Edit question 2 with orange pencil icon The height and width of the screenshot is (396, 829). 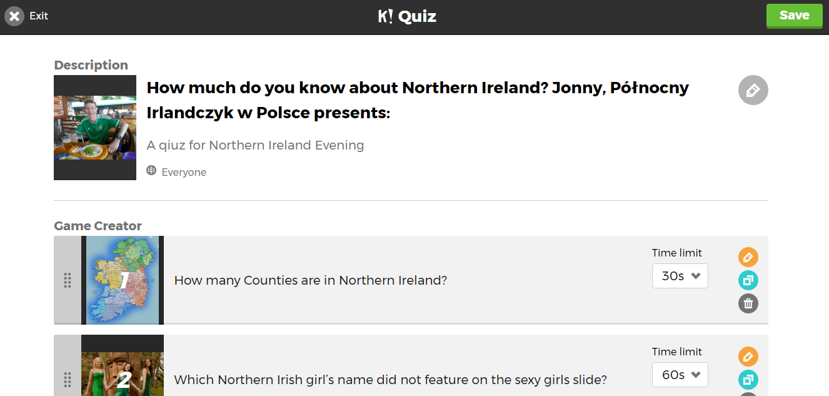point(748,357)
